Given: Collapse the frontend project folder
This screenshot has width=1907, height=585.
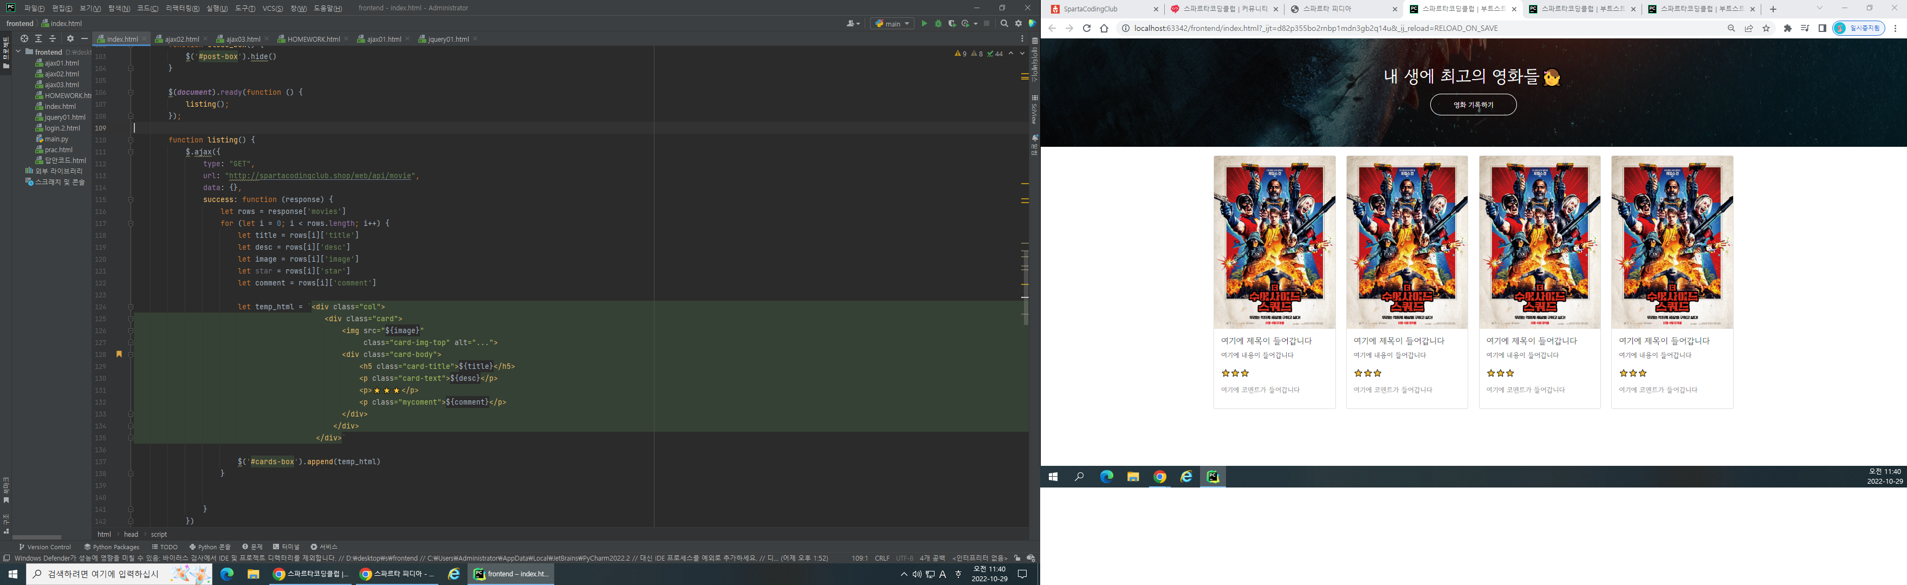Looking at the screenshot, I should (18, 52).
